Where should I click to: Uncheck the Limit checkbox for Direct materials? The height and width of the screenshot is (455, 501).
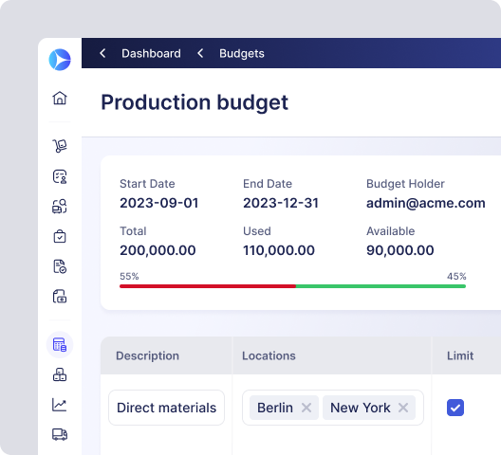pos(455,408)
